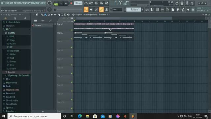Select the Slip tool in Playlist

tap(55, 15)
